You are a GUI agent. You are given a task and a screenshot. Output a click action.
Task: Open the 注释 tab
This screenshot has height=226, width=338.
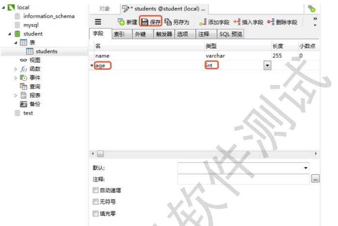(x=206, y=34)
